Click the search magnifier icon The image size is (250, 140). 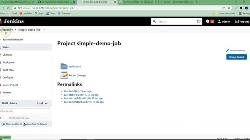pos(154,21)
